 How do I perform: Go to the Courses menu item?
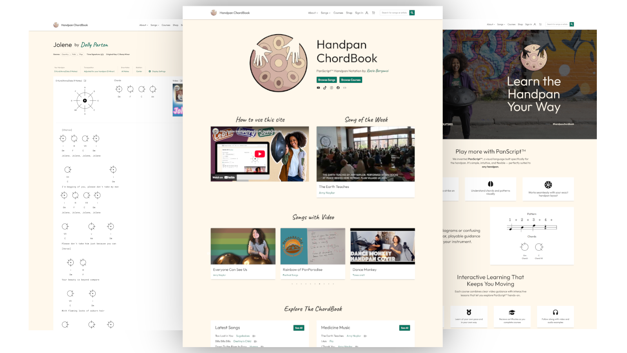[x=338, y=13]
